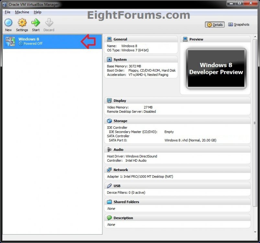Click 'Host Driver: Windows DirectSound' text
260x243 pixels.
pyautogui.click(x=132, y=156)
